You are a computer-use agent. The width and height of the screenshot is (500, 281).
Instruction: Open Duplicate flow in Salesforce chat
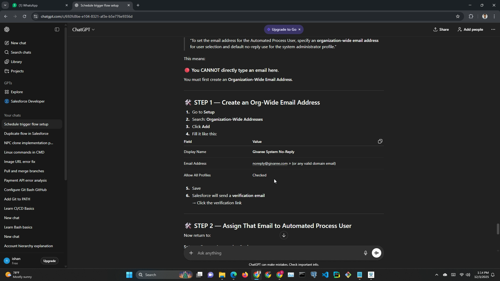tap(26, 133)
